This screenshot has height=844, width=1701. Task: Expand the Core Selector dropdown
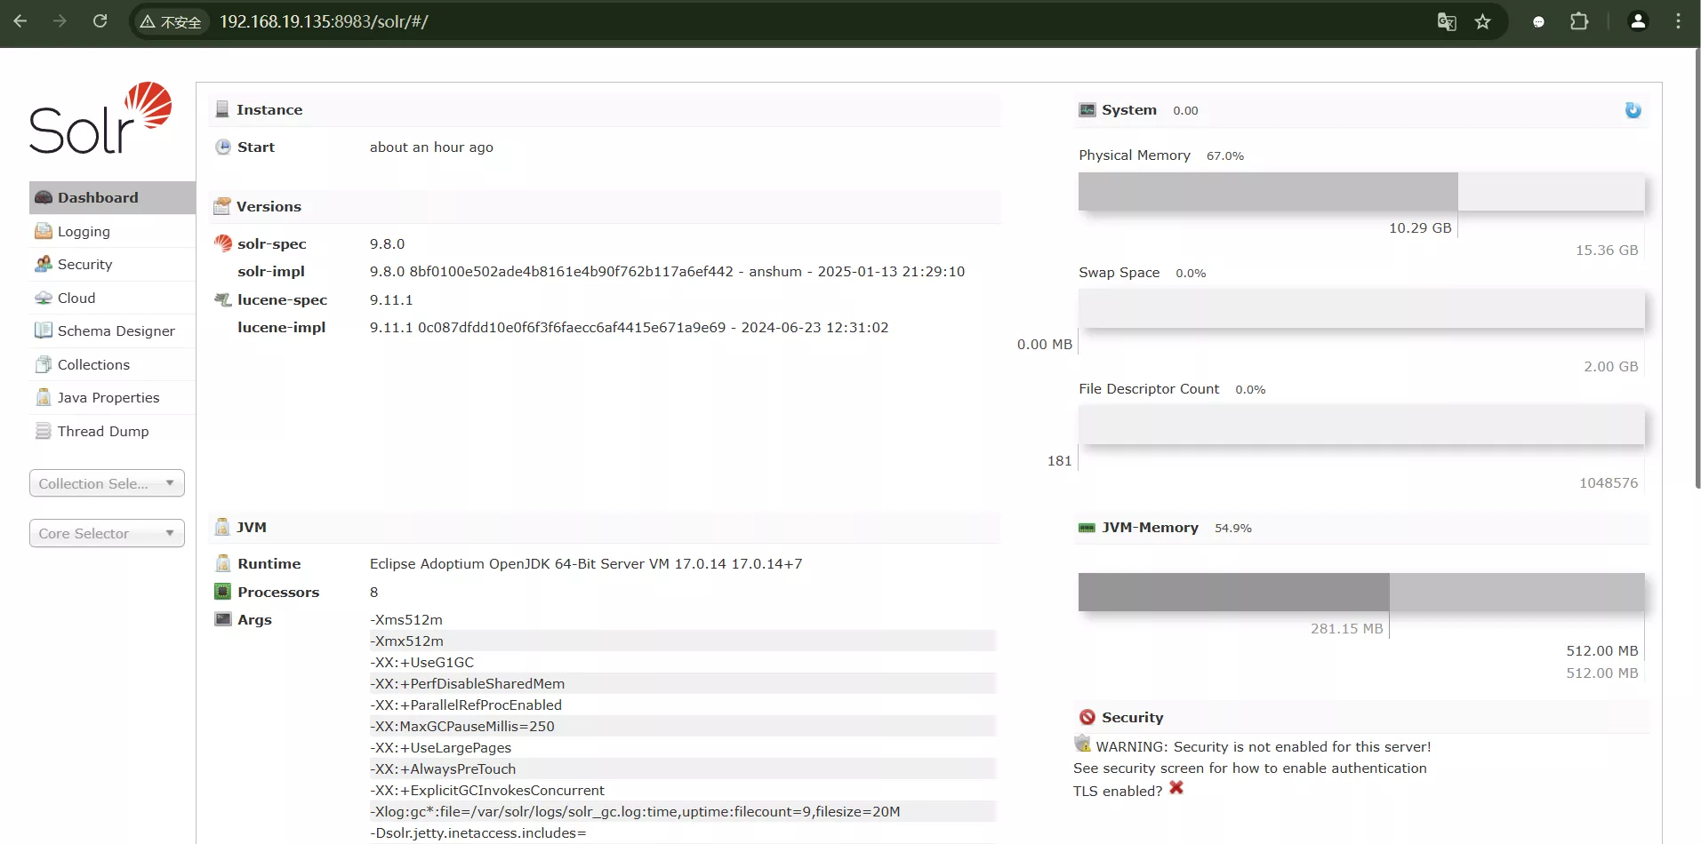(107, 533)
